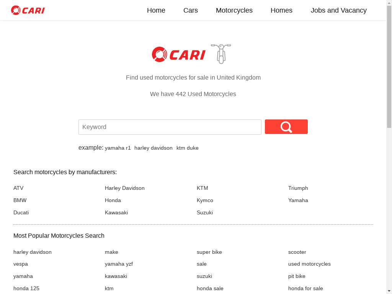This screenshot has width=392, height=294.
Task: Open the 'pit bike' popular search
Action: pos(297,276)
